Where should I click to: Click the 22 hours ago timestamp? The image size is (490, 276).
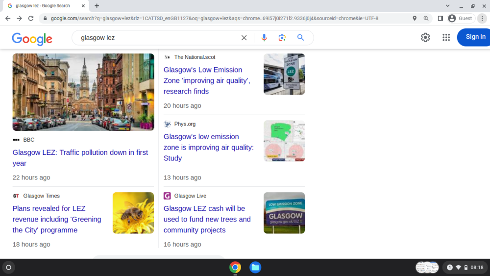(31, 177)
